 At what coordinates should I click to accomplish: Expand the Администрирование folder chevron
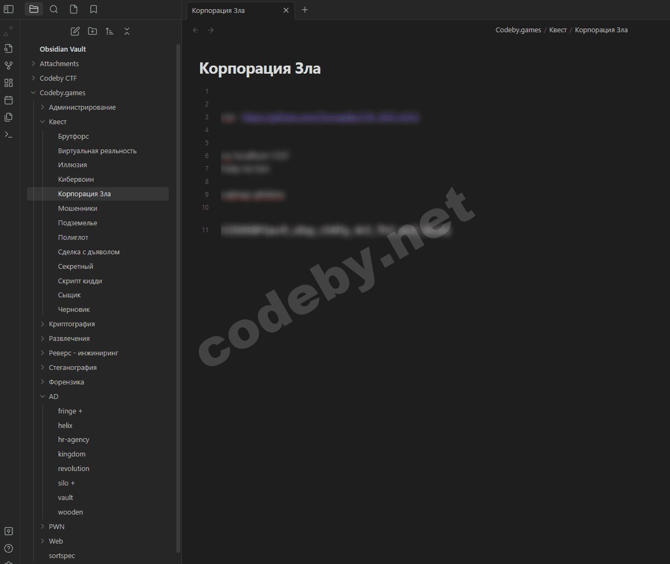42,107
